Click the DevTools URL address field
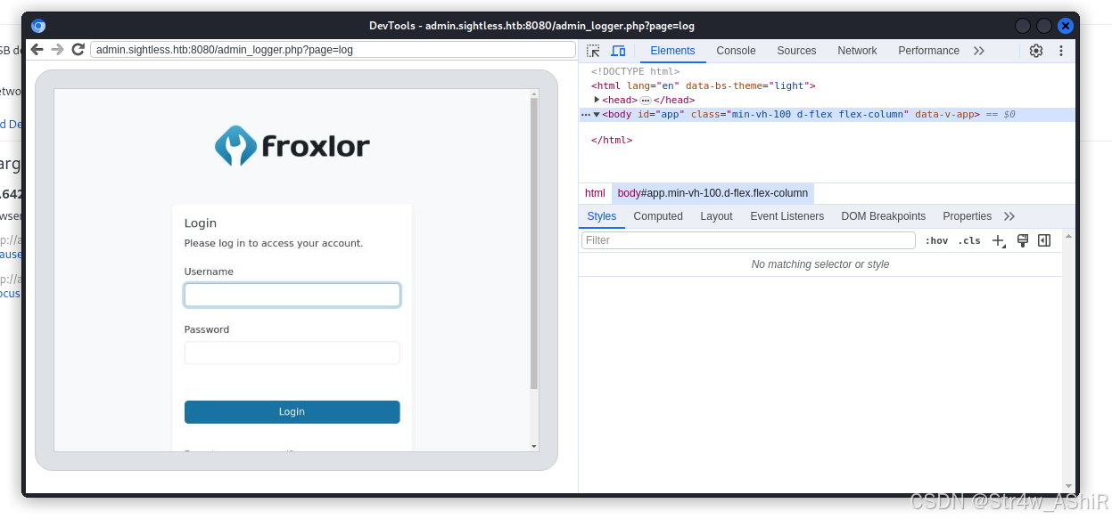Viewport: 1112px width, 519px height. point(334,50)
